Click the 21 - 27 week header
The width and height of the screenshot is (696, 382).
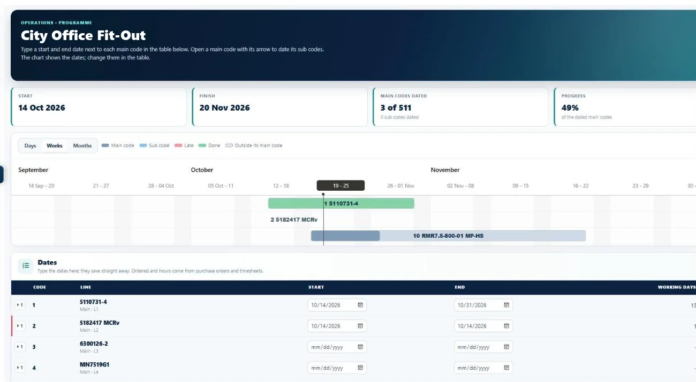pyautogui.click(x=101, y=186)
